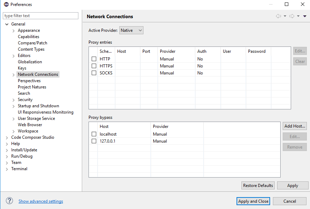Screen dimensions: 310x209
Task: Enable the HTTP proxy entry checkbox
Action: tap(94, 59)
